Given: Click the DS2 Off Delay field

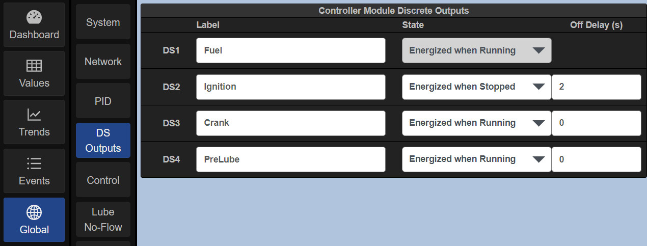Looking at the screenshot, I should 596,87.
